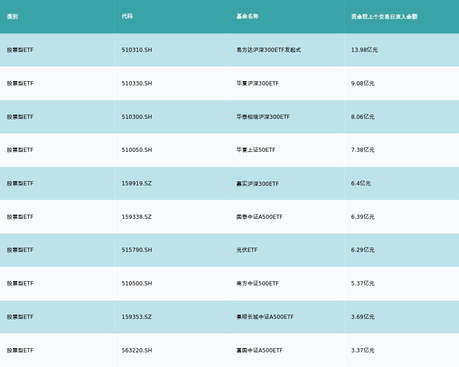Click fund name 景顺长城中证A500ETF
This screenshot has width=459, height=367.
click(x=265, y=317)
